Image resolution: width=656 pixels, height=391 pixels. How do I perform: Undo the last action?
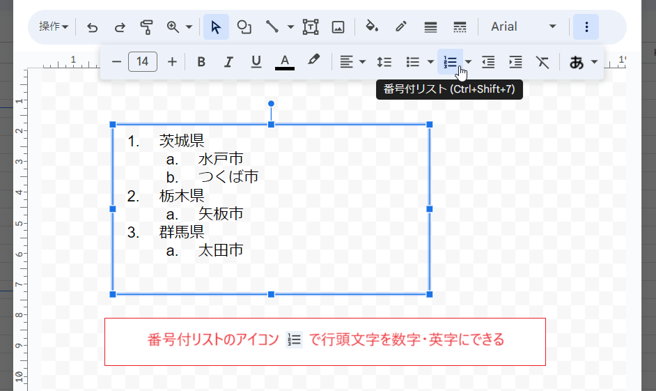coord(92,27)
